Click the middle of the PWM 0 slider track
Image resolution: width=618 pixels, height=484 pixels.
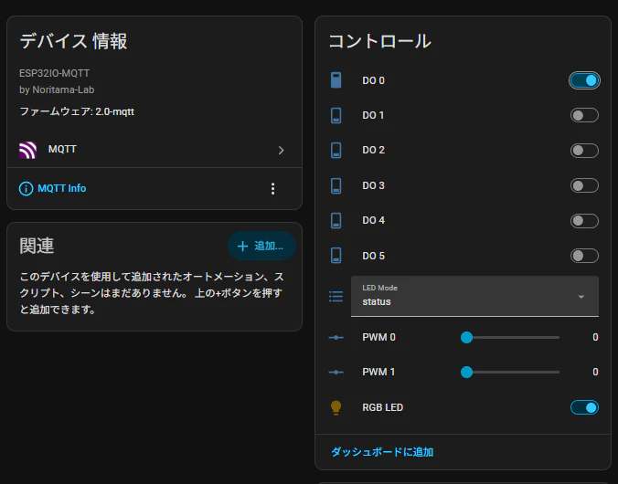[x=513, y=338]
